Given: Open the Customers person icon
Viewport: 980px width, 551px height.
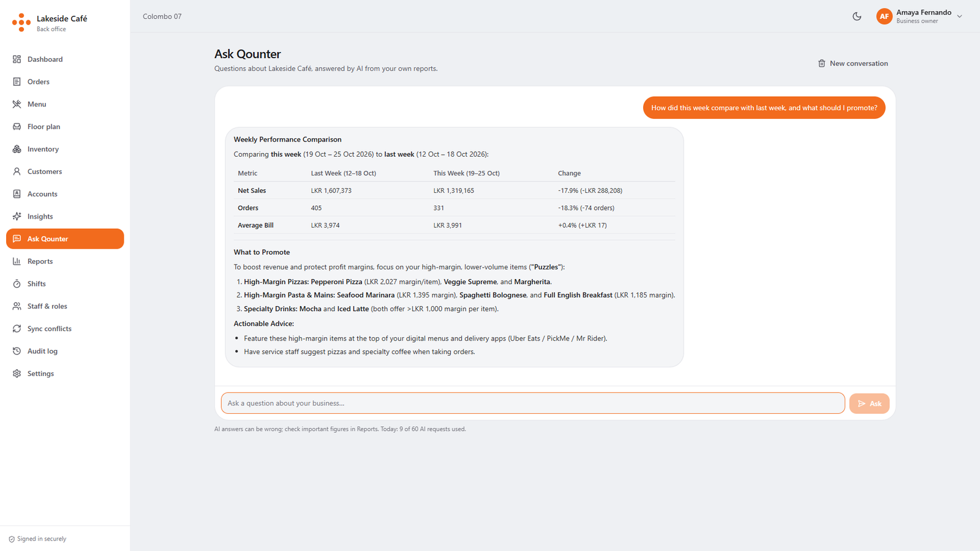Looking at the screenshot, I should (17, 171).
